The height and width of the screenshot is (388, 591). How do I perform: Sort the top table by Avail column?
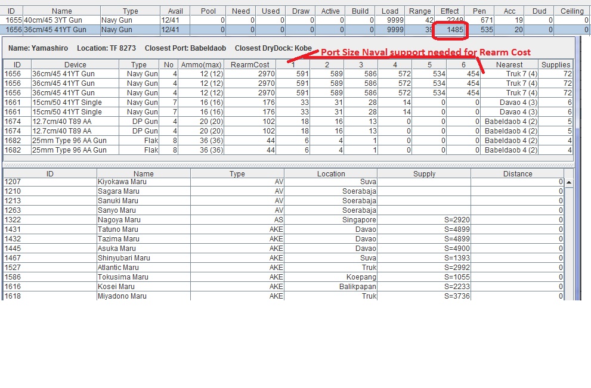(x=175, y=11)
